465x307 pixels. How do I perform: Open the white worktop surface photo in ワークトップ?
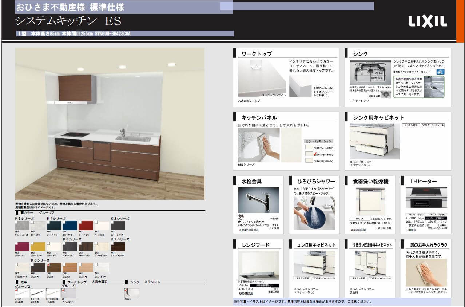tap(262, 78)
